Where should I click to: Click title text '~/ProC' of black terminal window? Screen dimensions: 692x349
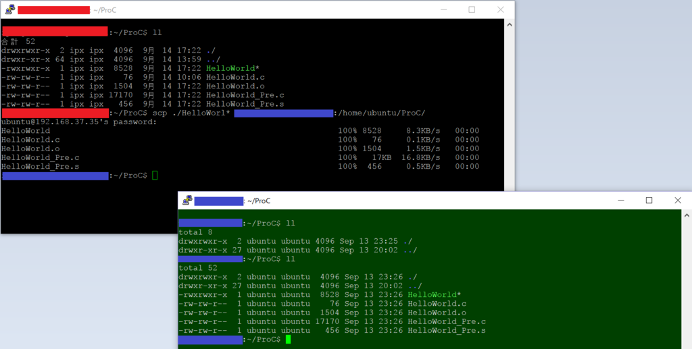pyautogui.click(x=105, y=10)
